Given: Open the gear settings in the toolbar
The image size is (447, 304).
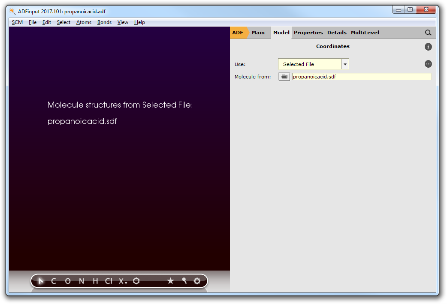Looking at the screenshot, I should [197, 281].
